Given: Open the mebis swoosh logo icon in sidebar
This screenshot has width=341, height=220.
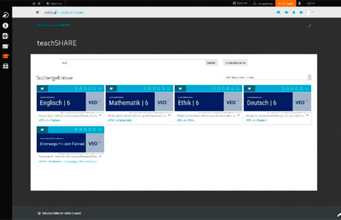Looking at the screenshot, I should click(x=5, y=15).
